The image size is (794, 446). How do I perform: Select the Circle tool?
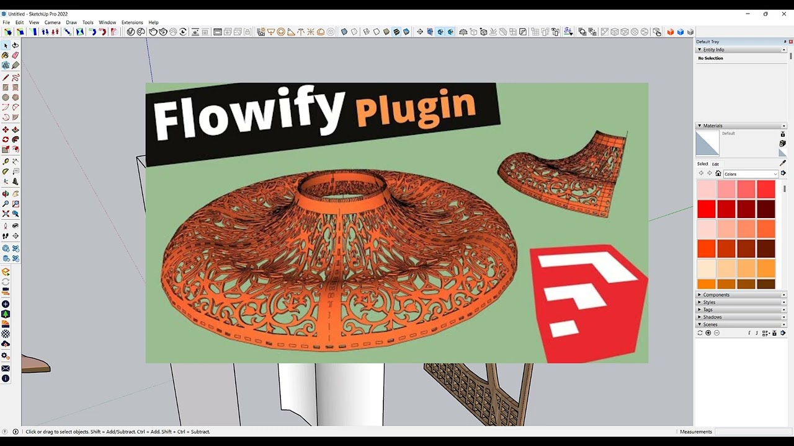coord(6,97)
